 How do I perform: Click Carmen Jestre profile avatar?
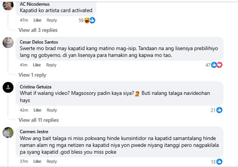tap(8, 132)
